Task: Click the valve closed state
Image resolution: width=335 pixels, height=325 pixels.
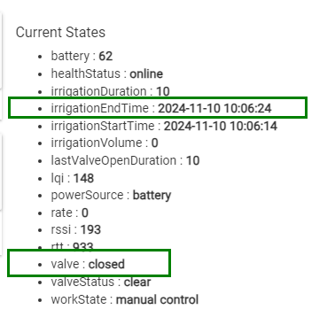Action: [88, 264]
